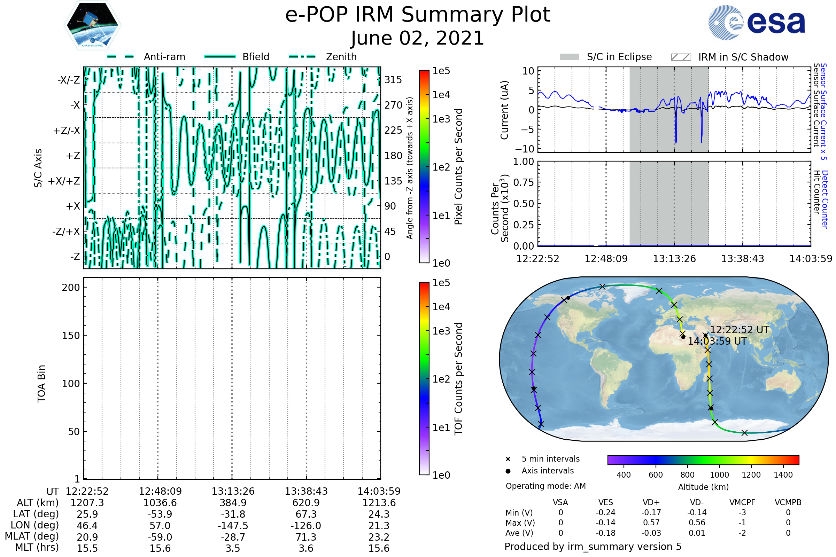This screenshot has height=557, width=836.
Task: Click the 12:22:52 UT label on map
Action: pos(739,330)
